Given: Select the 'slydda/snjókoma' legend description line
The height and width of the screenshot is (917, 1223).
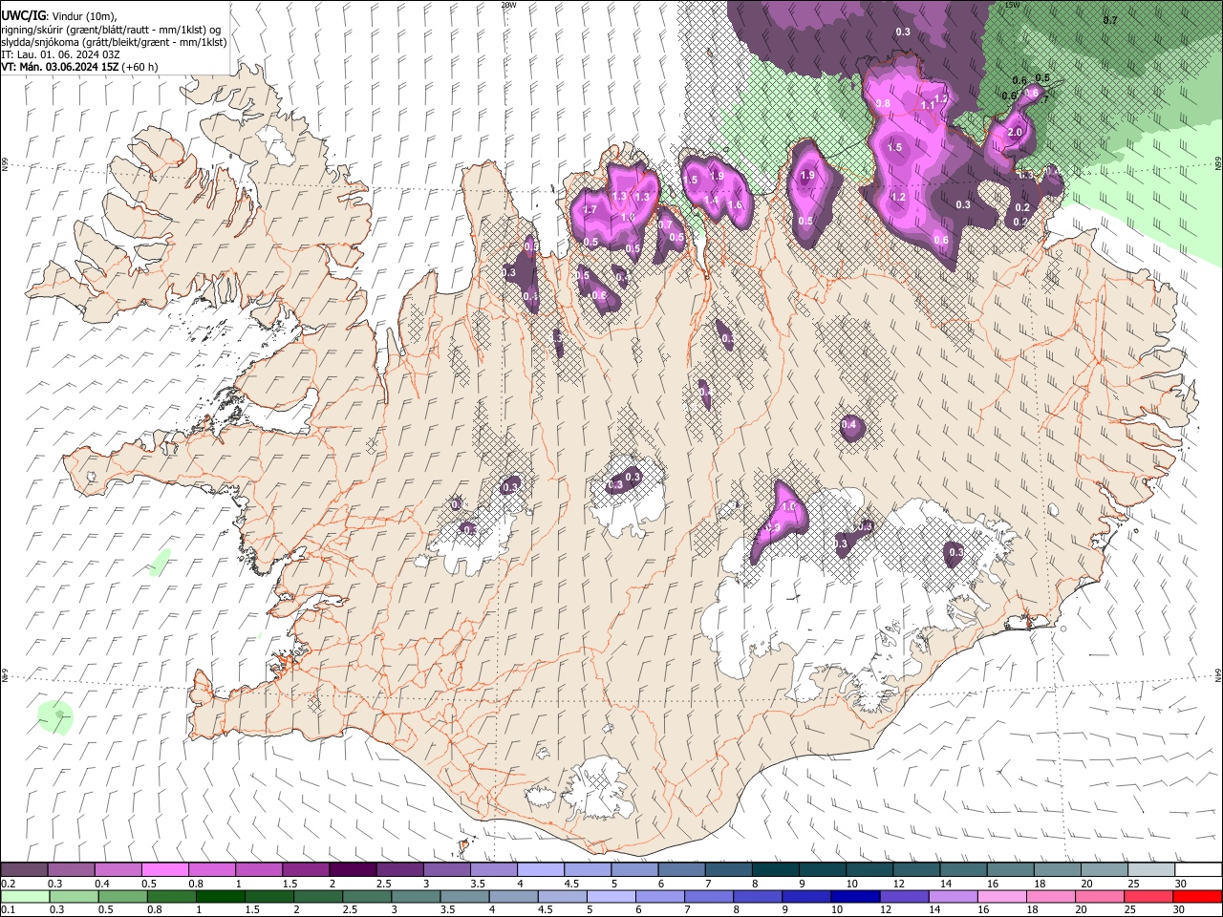Looking at the screenshot, I should 114,42.
